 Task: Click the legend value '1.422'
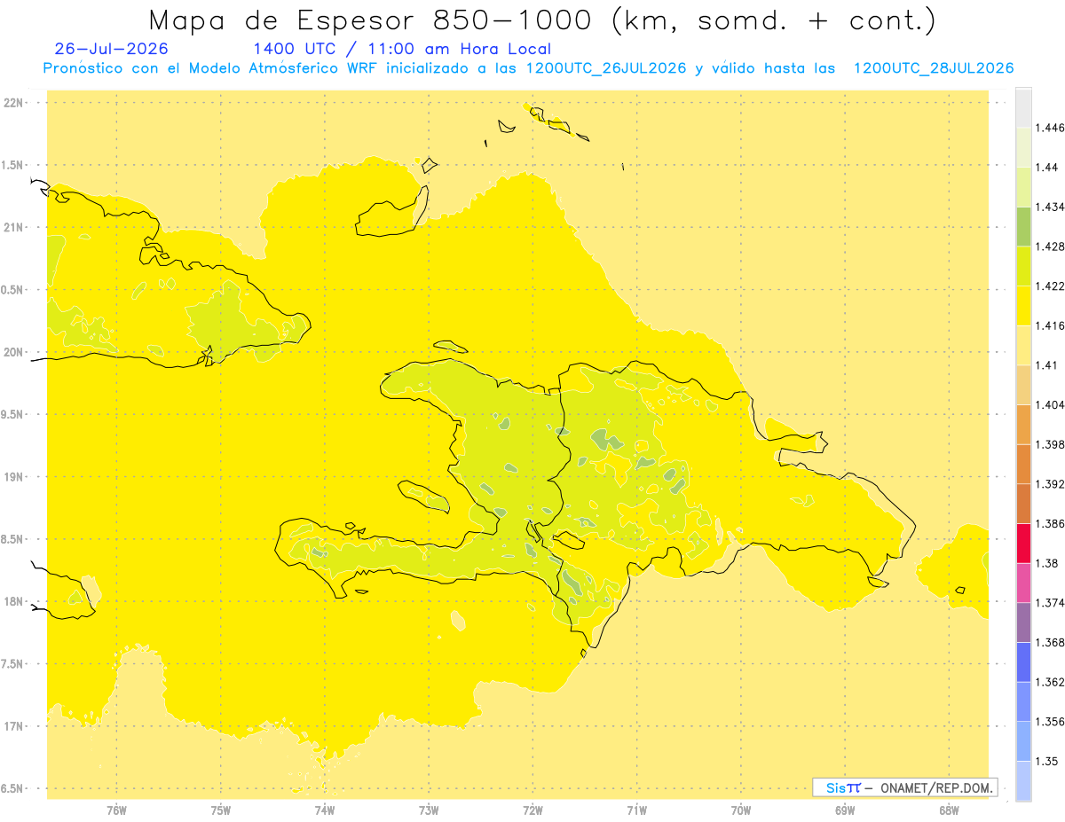[x=1052, y=286]
